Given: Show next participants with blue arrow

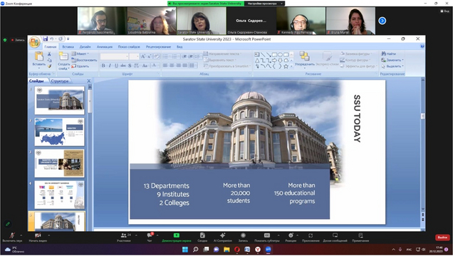Looking at the screenshot, I should coord(382,21).
